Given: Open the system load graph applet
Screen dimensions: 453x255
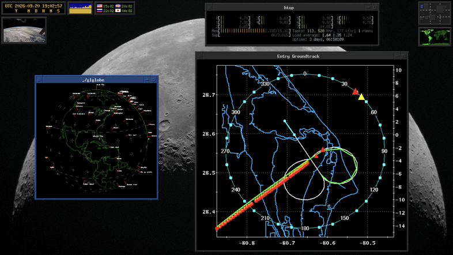Looking at the screenshot, I should pyautogui.click(x=80, y=8).
